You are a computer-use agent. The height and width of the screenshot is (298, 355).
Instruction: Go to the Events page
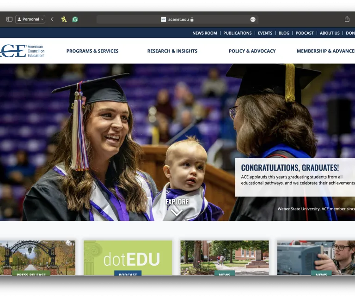(265, 33)
